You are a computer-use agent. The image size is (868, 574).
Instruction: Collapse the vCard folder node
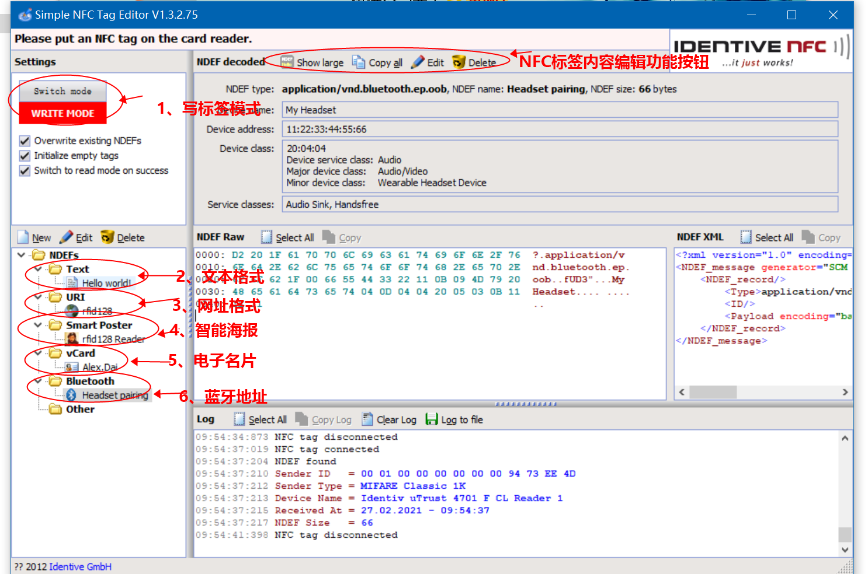coord(38,353)
